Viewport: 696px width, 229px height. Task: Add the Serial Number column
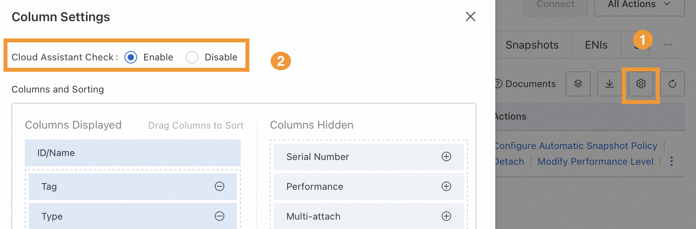446,156
